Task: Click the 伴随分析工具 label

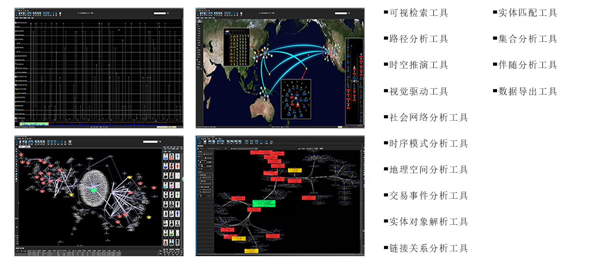Action: [x=527, y=65]
